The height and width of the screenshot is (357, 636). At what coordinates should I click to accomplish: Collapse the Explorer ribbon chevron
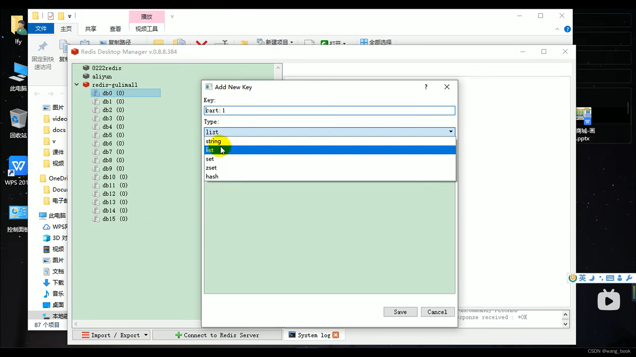pyautogui.click(x=557, y=29)
